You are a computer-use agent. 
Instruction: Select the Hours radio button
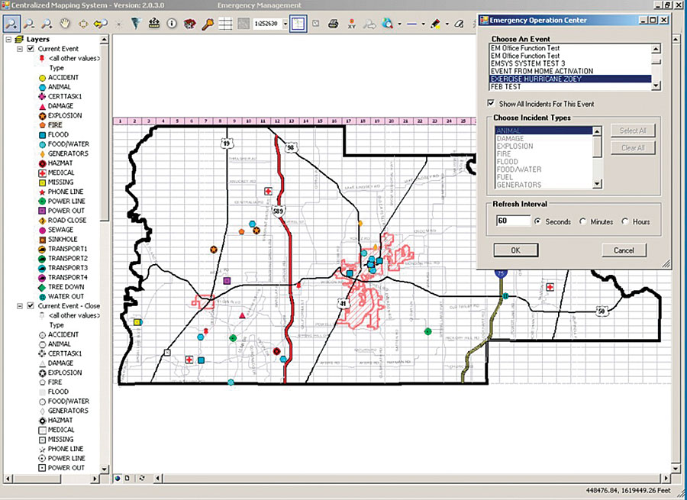coord(624,221)
